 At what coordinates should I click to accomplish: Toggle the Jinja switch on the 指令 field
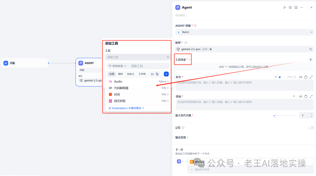pos(294,77)
